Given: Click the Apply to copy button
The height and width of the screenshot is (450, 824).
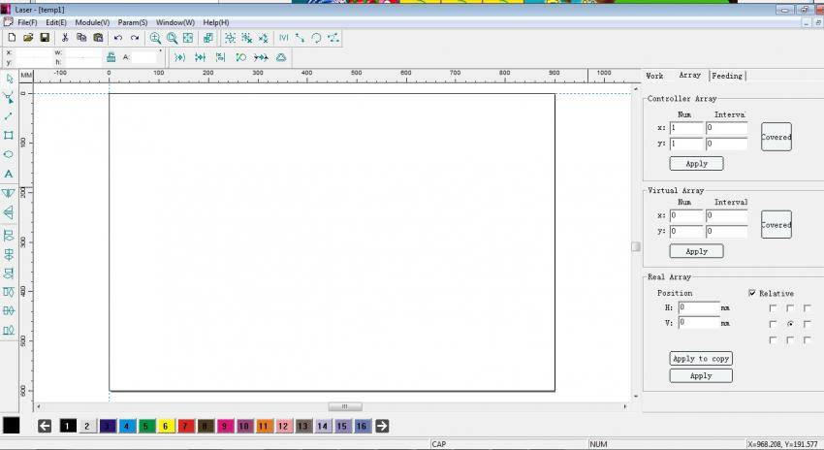Looking at the screenshot, I should click(701, 359).
